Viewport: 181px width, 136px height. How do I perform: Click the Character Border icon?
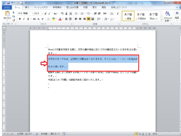(x=71, y=13)
